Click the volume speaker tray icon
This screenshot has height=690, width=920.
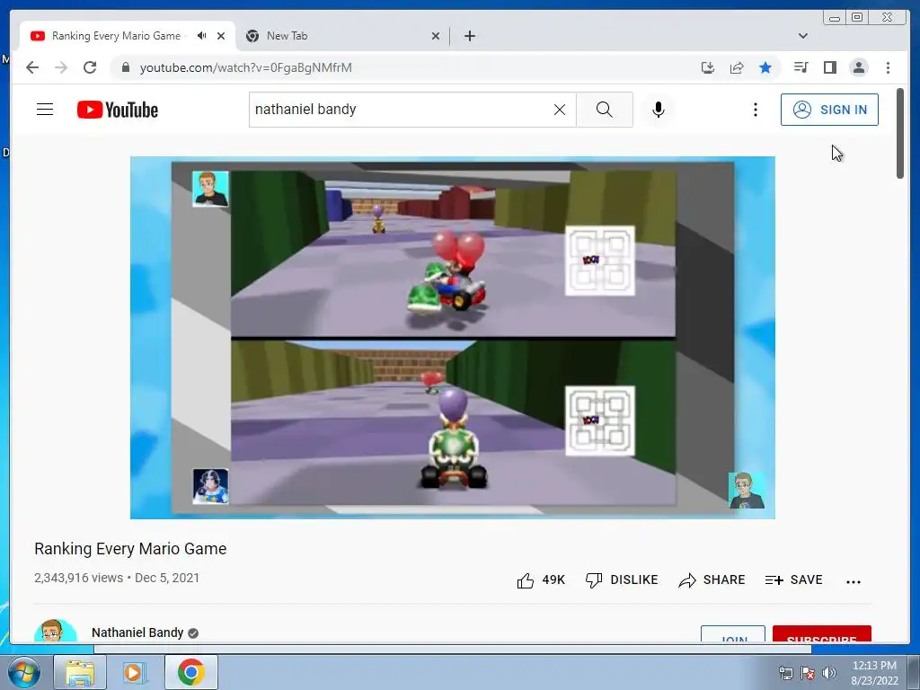(x=828, y=673)
